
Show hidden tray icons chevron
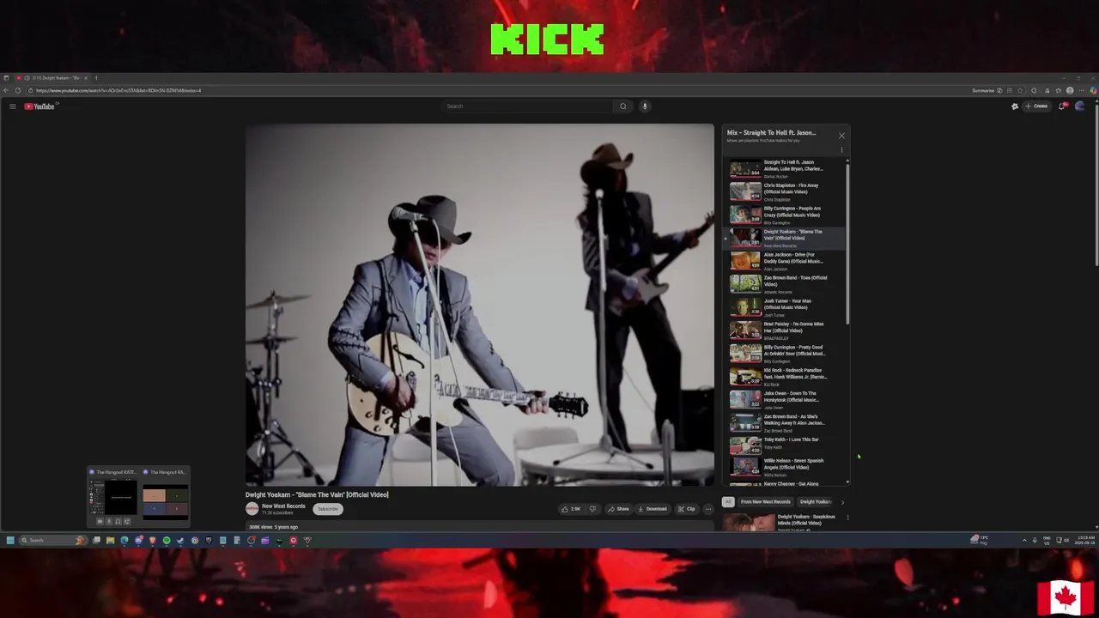(x=1023, y=540)
